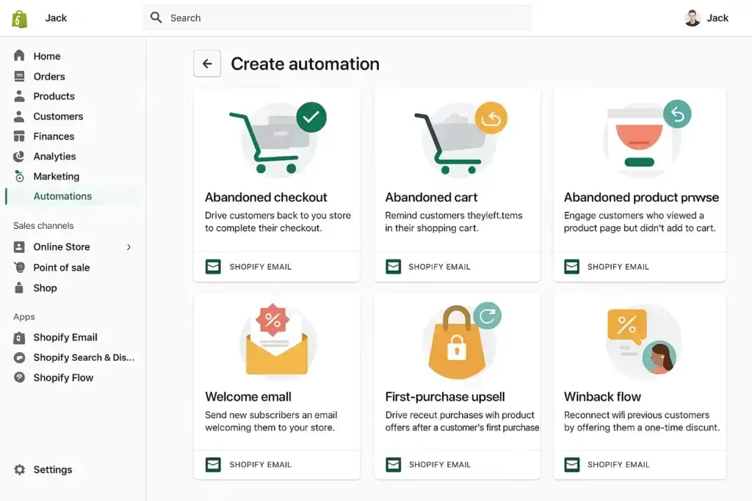This screenshot has height=501, width=752.
Task: Click the Analytics clock icon
Action: pos(19,156)
